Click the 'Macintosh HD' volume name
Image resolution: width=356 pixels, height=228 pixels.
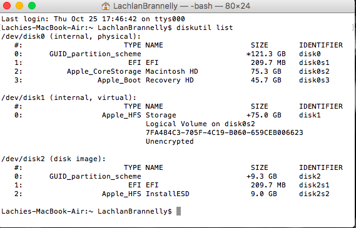point(171,71)
